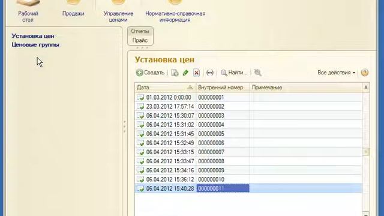Open the Продажи section
The height and width of the screenshot is (216, 384).
[73, 8]
